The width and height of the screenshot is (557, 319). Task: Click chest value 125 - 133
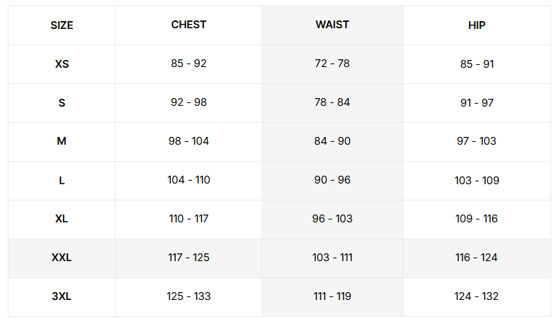point(188,296)
